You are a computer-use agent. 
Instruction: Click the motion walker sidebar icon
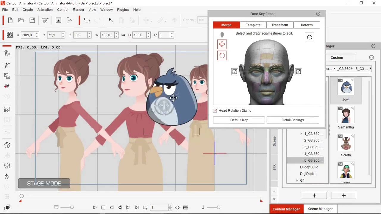tap(7, 177)
